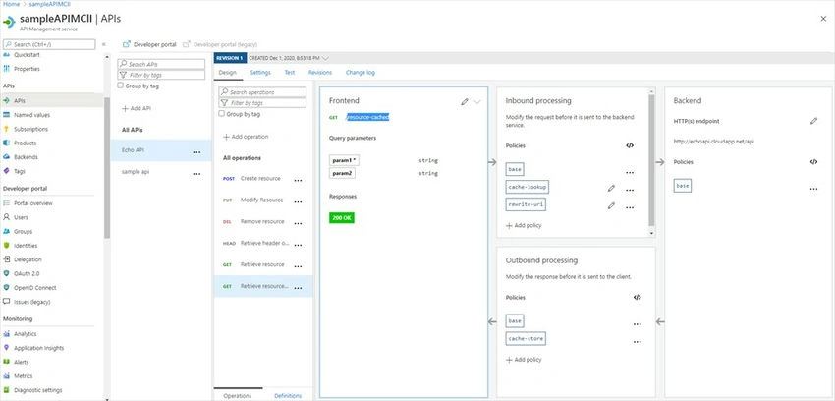
Task: Open Outbound processing code editor icon
Action: [x=637, y=297]
